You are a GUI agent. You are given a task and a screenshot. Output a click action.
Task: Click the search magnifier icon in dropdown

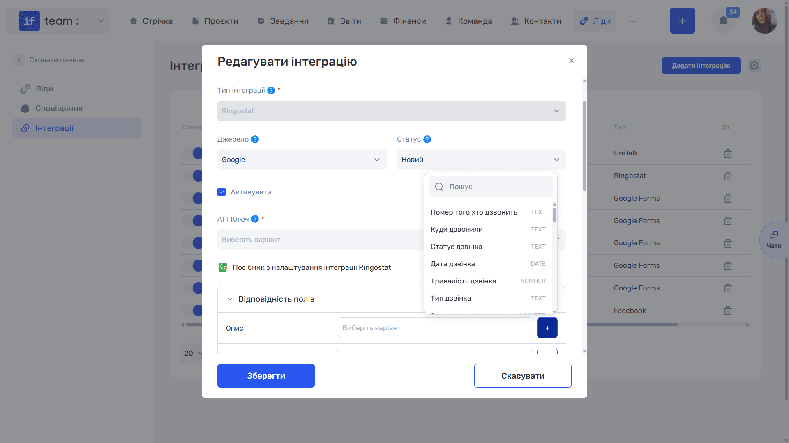pyautogui.click(x=439, y=187)
